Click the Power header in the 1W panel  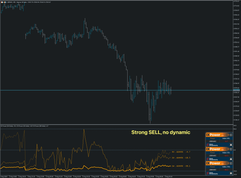[212, 167]
